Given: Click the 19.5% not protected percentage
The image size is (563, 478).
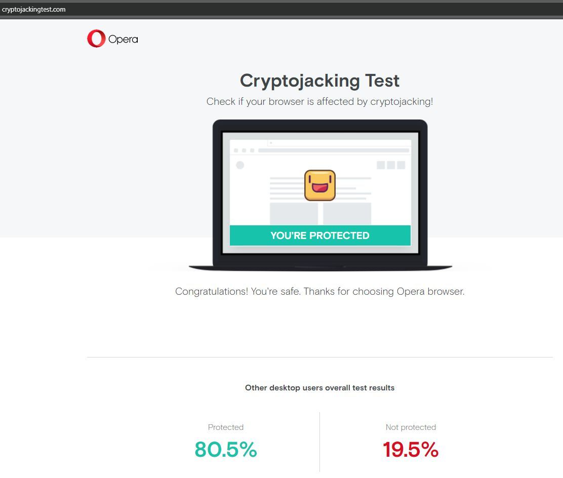Looking at the screenshot, I should [x=411, y=449].
